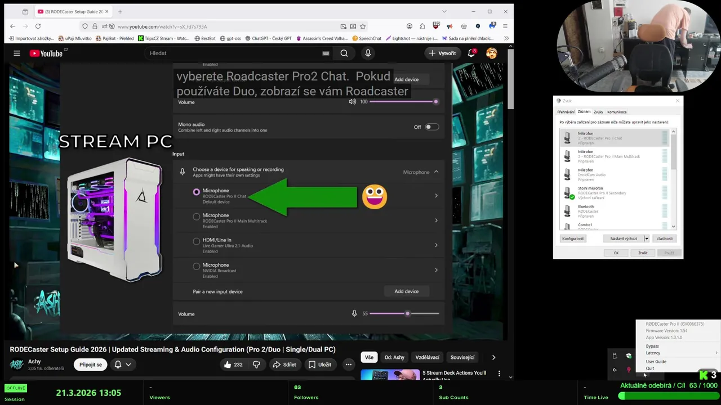721x405 pixels.
Task: Choose Bypass in the RODECaster tray menu
Action: coord(652,346)
